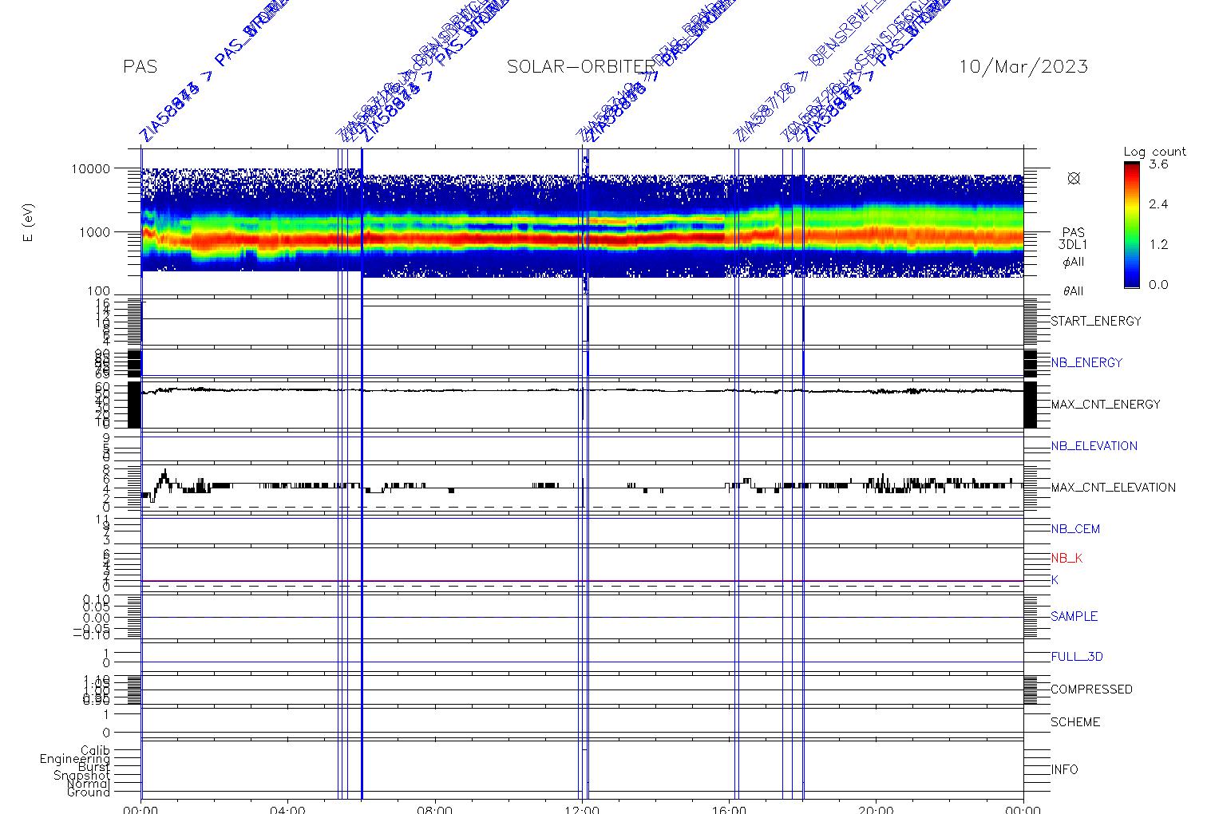This screenshot has width=1207, height=814.
Task: Click the blue K label
Action: [1055, 580]
